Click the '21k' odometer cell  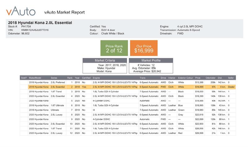[214, 133]
